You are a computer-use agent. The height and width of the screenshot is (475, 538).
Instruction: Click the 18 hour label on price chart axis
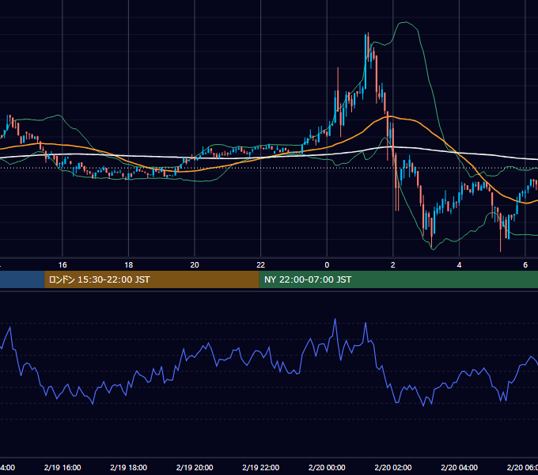[129, 265]
